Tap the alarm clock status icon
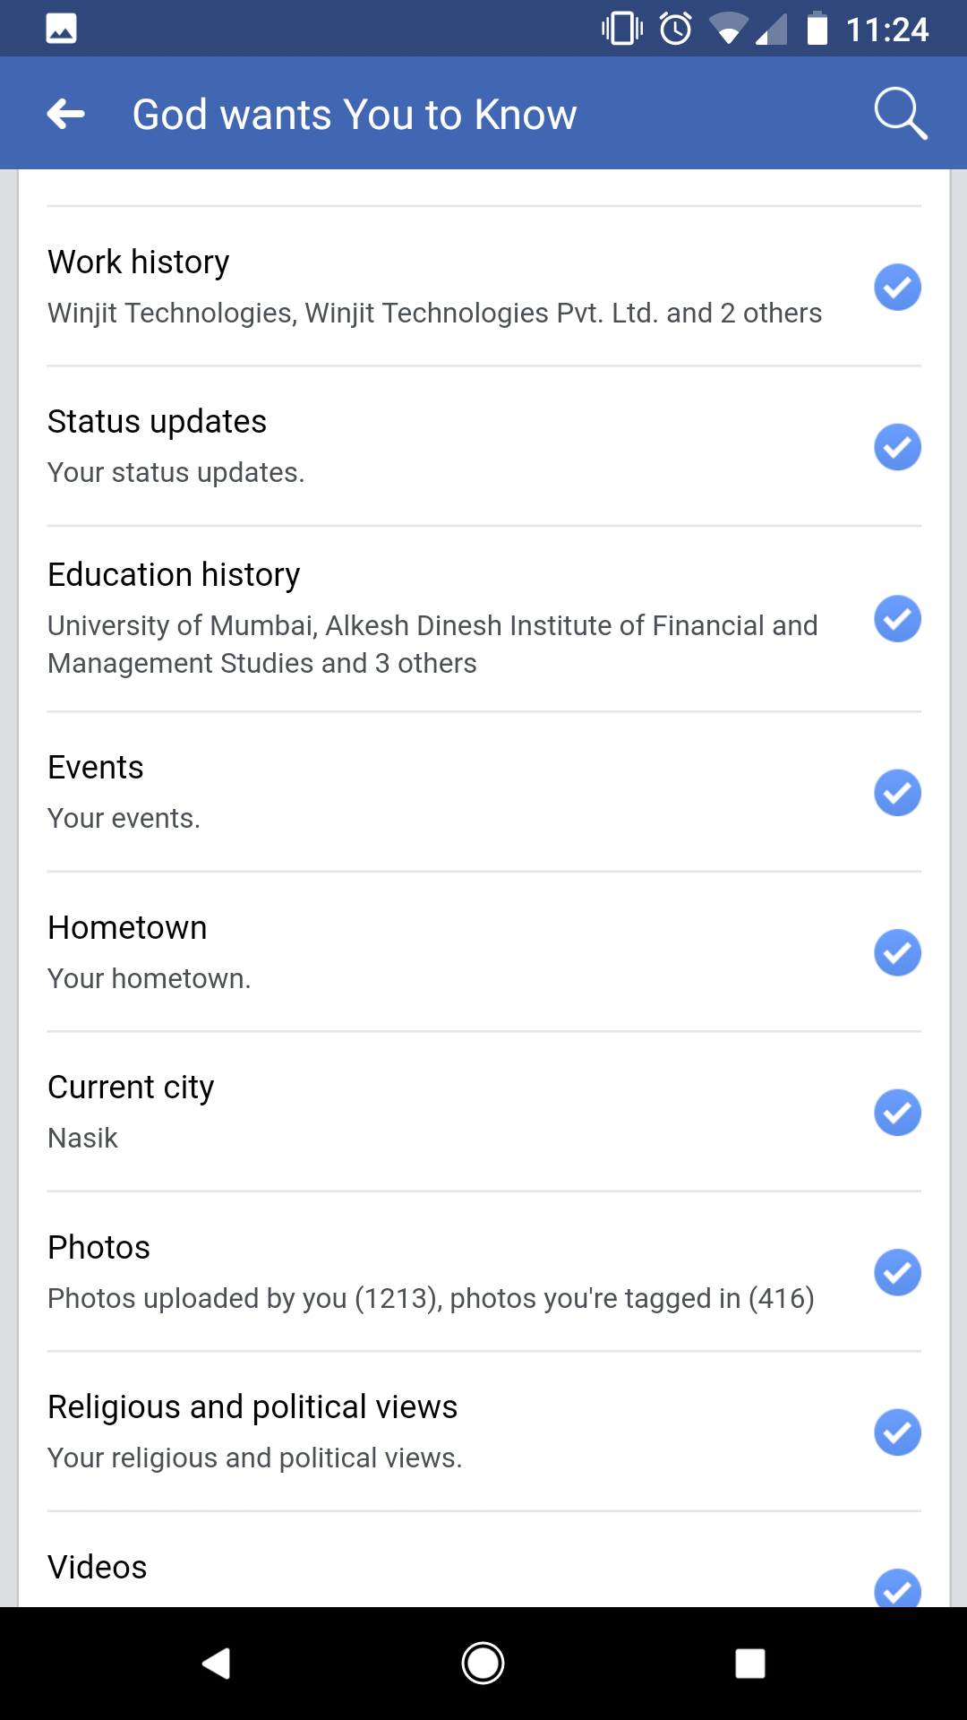The height and width of the screenshot is (1720, 967). 676,29
